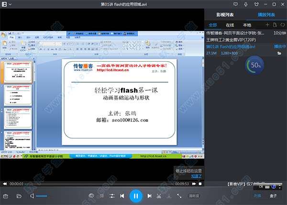Screen dimensions: 287x205
Task: Mute audio via the speaker icon
Action: pyautogui.click(x=32, y=196)
